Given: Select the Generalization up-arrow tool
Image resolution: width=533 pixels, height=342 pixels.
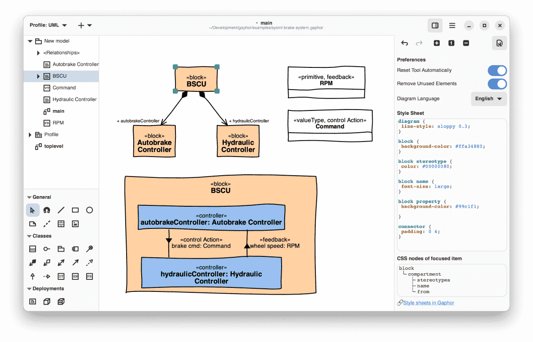Looking at the screenshot, I should pyautogui.click(x=32, y=276).
